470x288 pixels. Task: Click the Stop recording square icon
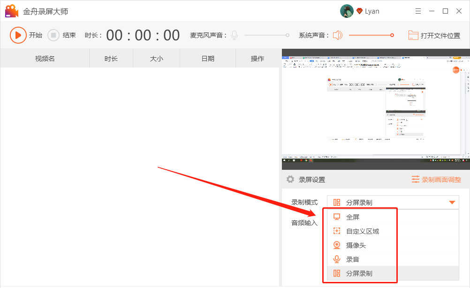coord(54,35)
